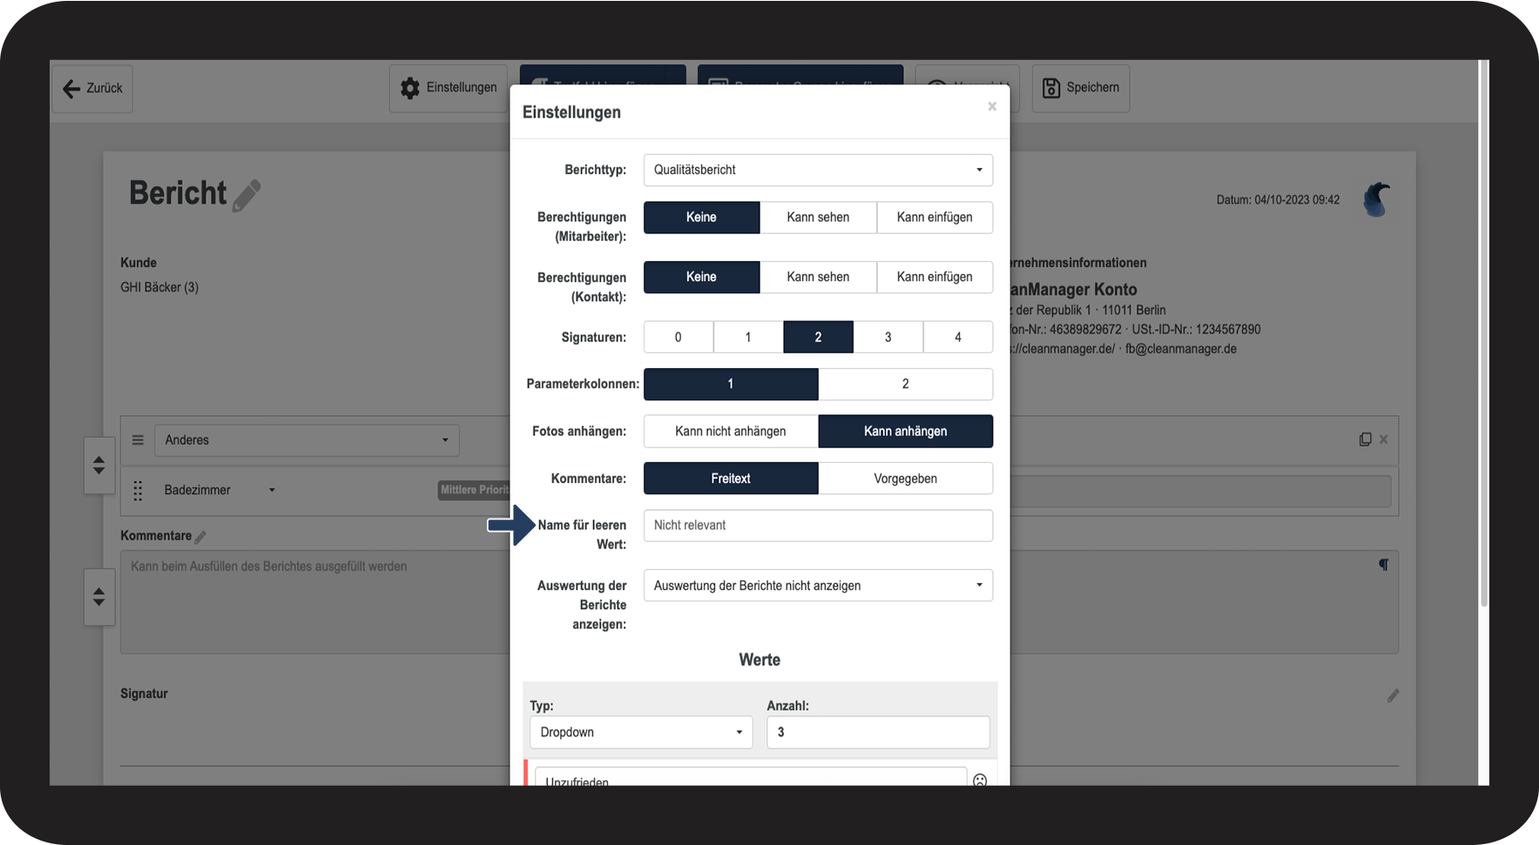This screenshot has width=1539, height=845.
Task: Click the pencil icon next to Bericht
Action: tap(246, 195)
